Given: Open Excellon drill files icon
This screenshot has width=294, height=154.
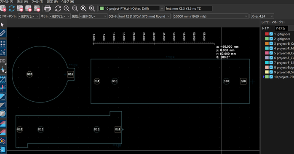Looking at the screenshot, I should [x=28, y=8].
